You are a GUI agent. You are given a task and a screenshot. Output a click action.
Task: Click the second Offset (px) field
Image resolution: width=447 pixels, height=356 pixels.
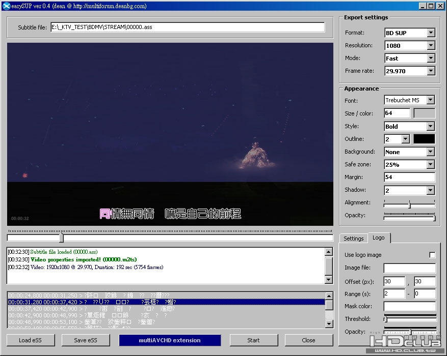pyautogui.click(x=425, y=282)
